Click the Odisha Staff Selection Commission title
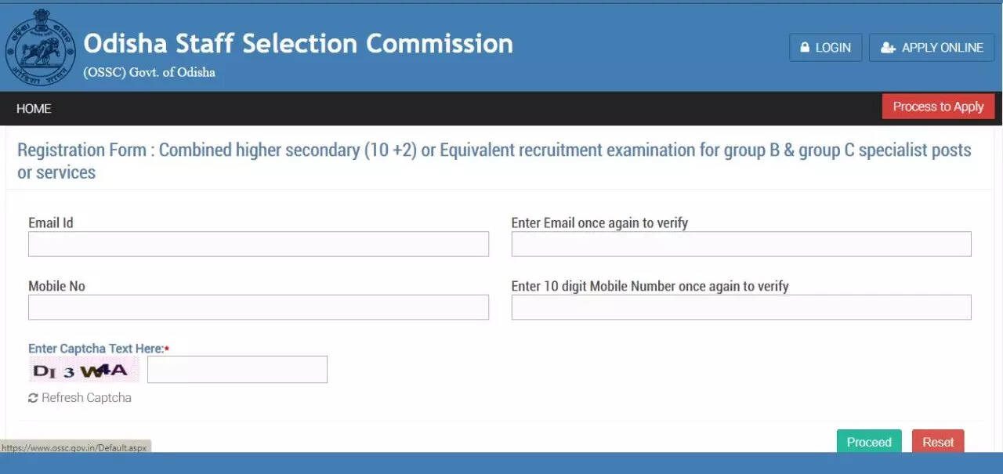Viewport: 1003px width, 474px height. 298,43
